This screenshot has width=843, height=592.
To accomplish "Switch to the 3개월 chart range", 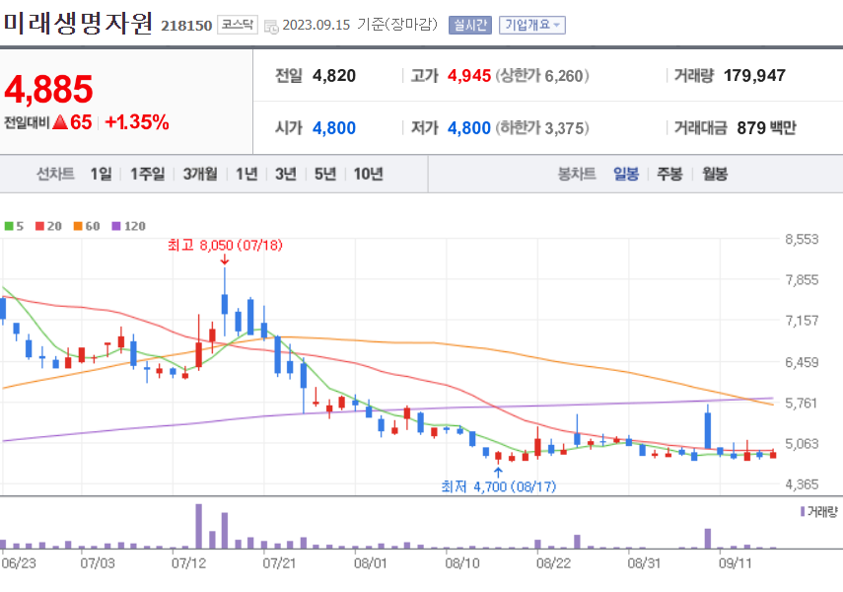I will click(x=200, y=174).
